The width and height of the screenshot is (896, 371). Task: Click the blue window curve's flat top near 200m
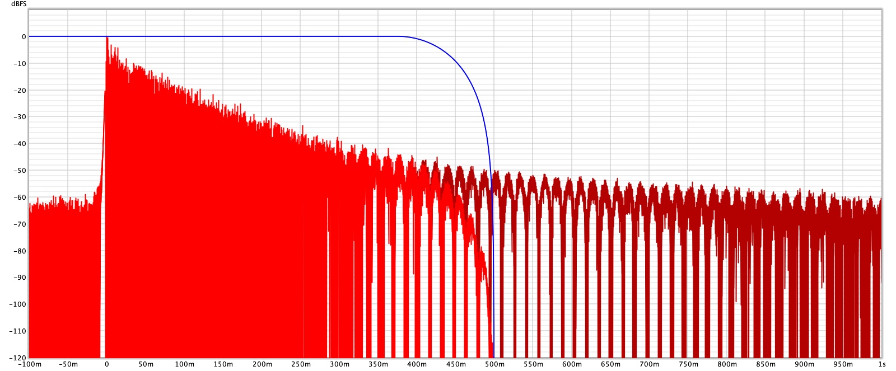[262, 36]
